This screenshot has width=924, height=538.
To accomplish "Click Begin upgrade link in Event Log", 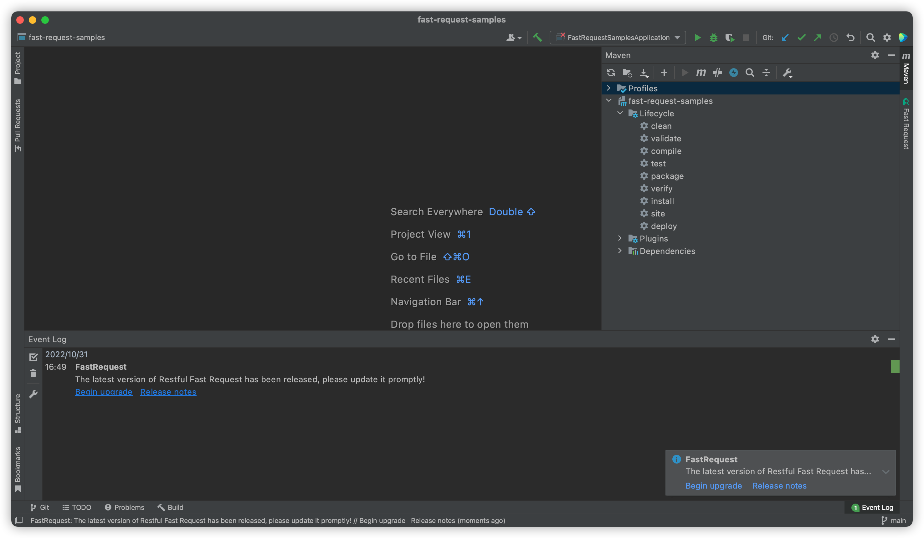I will pos(103,391).
